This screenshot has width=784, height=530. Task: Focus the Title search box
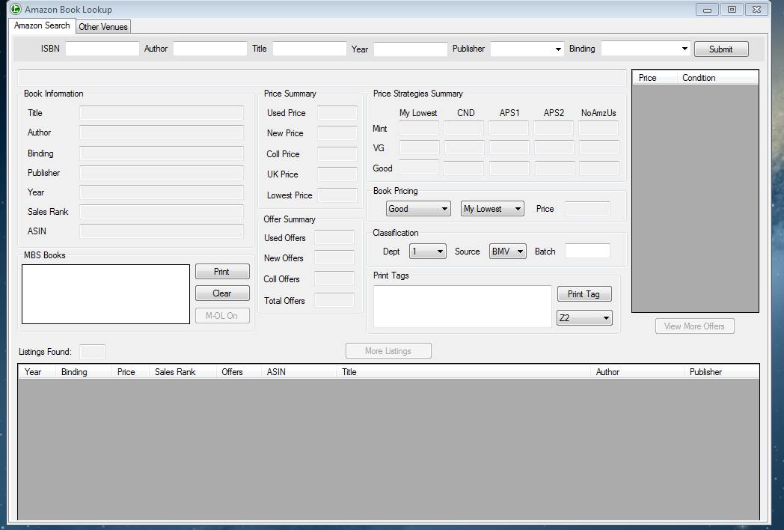[x=309, y=49]
